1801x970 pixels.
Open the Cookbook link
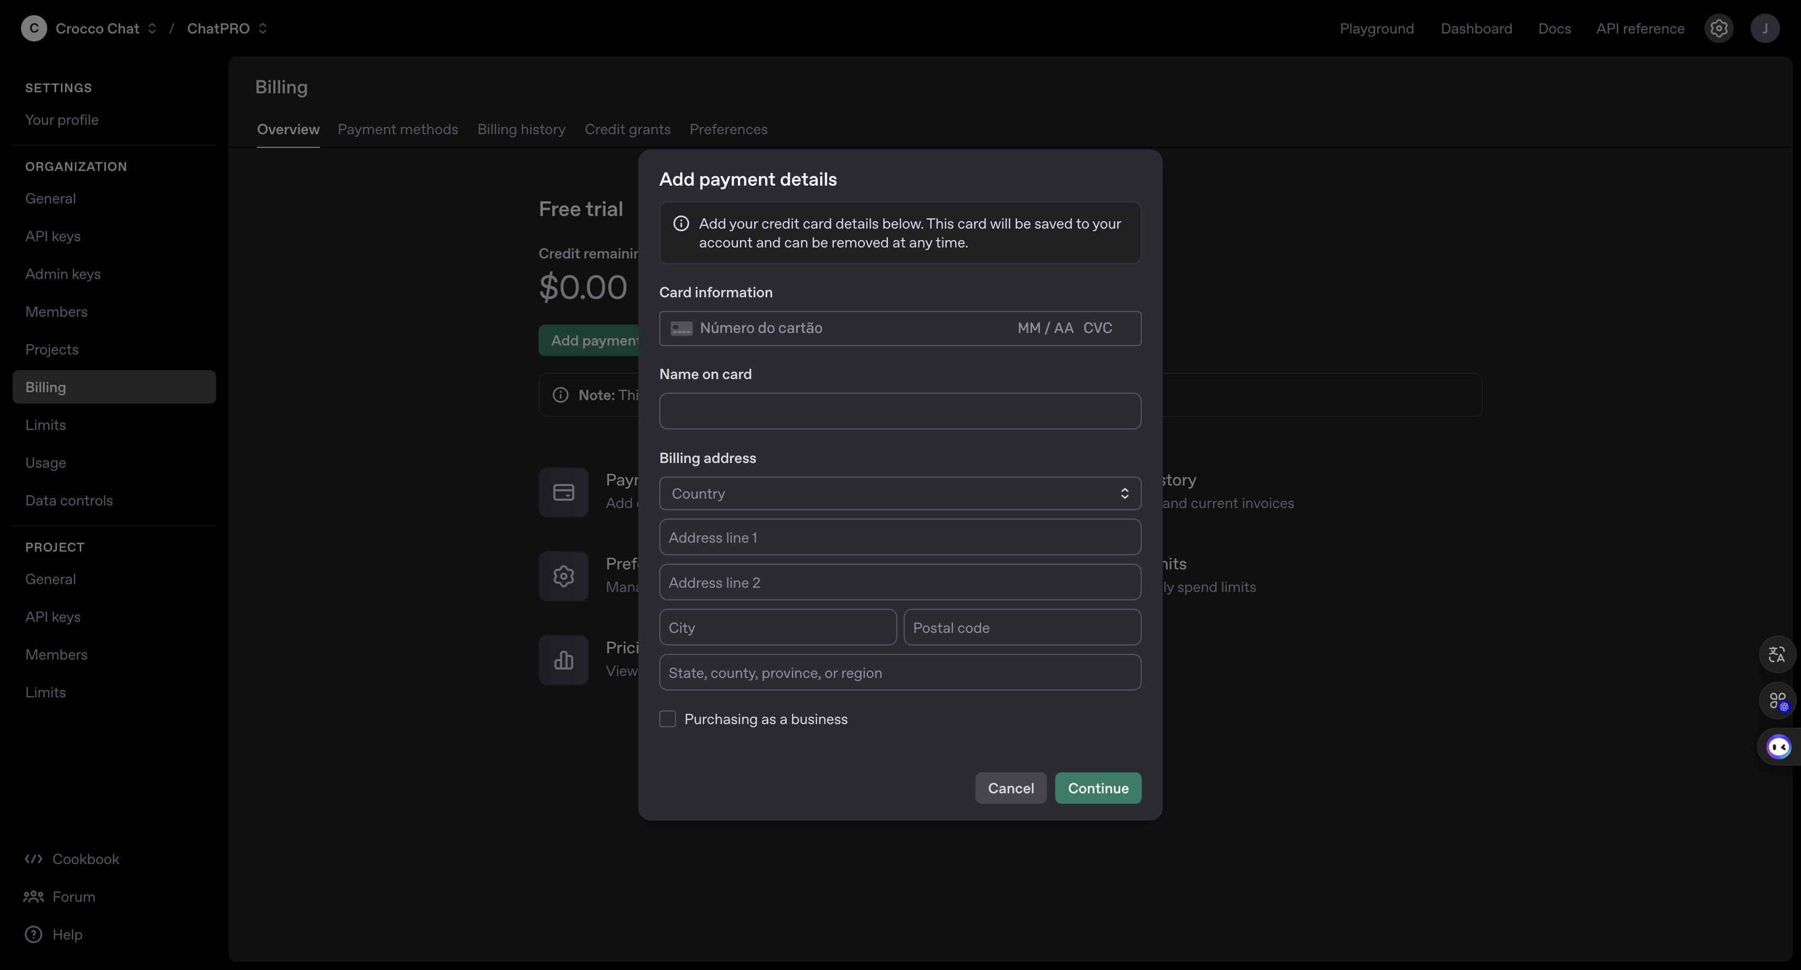[x=72, y=859]
